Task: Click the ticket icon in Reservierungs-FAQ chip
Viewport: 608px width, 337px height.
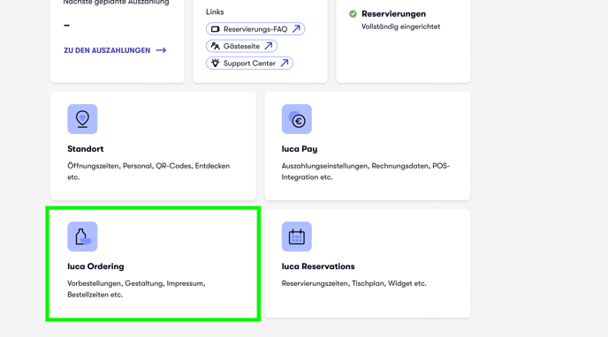Action: click(216, 29)
